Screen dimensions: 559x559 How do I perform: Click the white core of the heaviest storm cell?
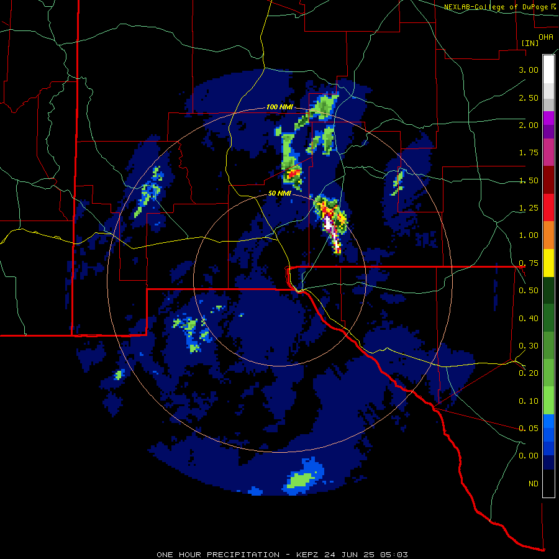click(329, 223)
